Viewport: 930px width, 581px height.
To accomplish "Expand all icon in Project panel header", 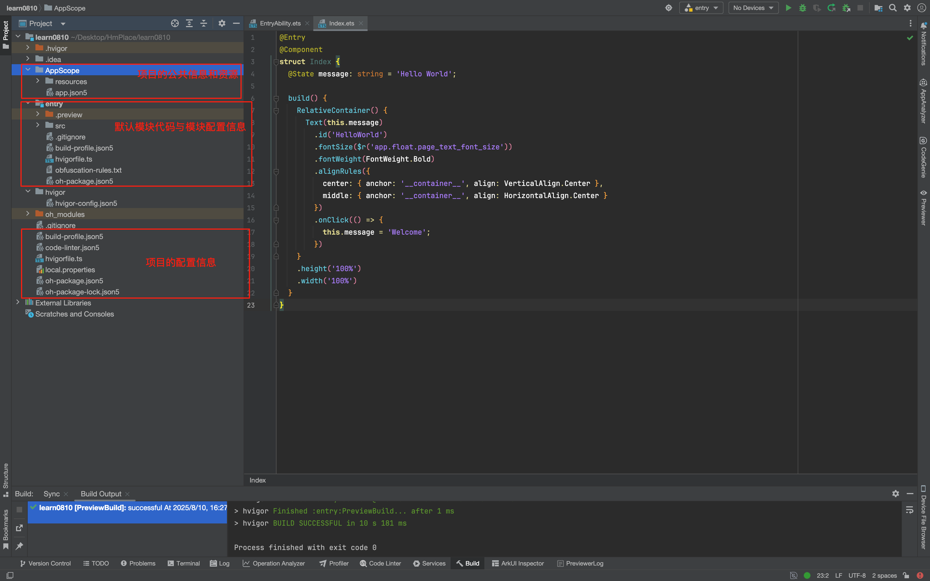I will coord(189,24).
